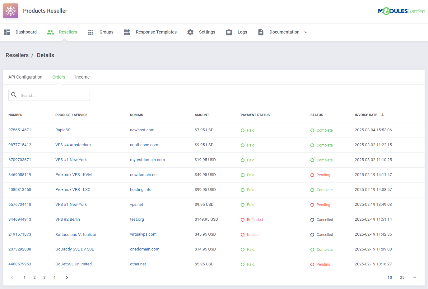Screen dimensions: 428x289
Task: Show all entries with infinity option
Action: pos(414,278)
